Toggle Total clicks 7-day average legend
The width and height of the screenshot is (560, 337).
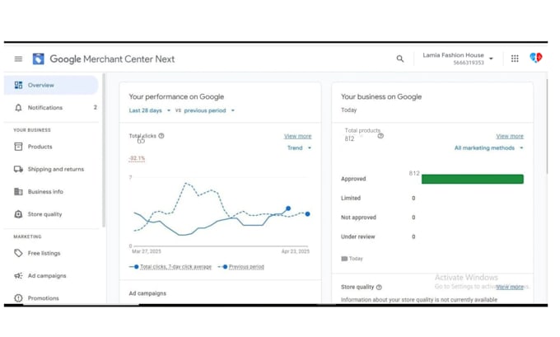(x=170, y=267)
